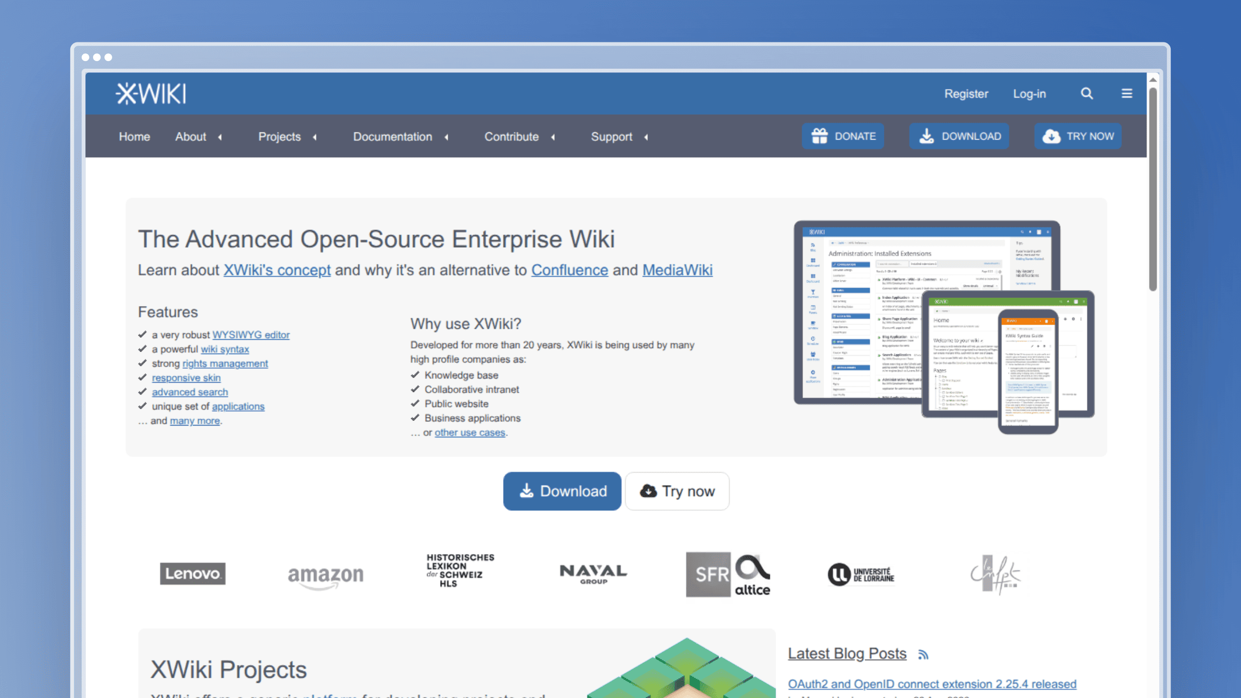The width and height of the screenshot is (1241, 698).
Task: Open the Latest Blog Posts heading link
Action: 847,654
